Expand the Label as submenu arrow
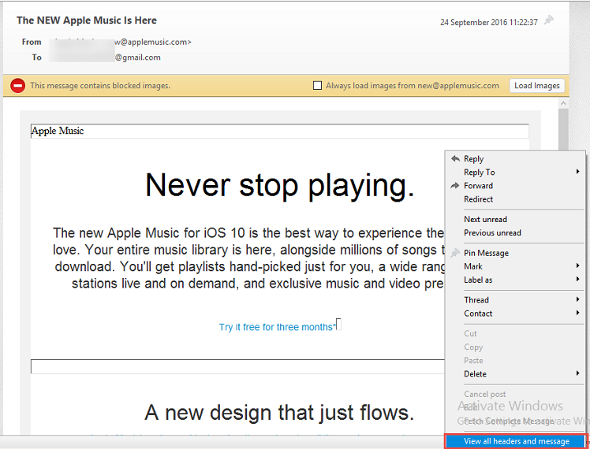This screenshot has width=590, height=449. (577, 280)
